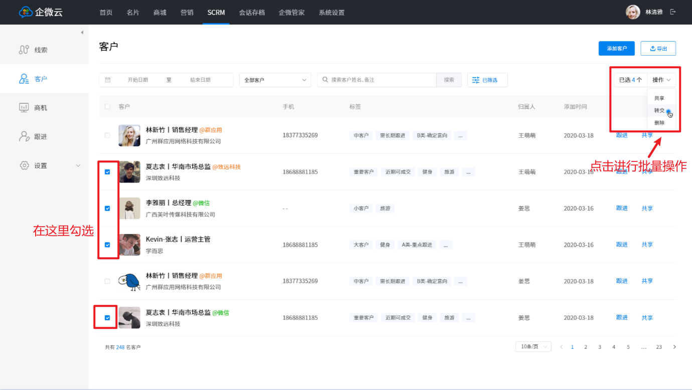Check the first 林新竹 row checkbox
This screenshot has width=692, height=390.
(x=107, y=135)
